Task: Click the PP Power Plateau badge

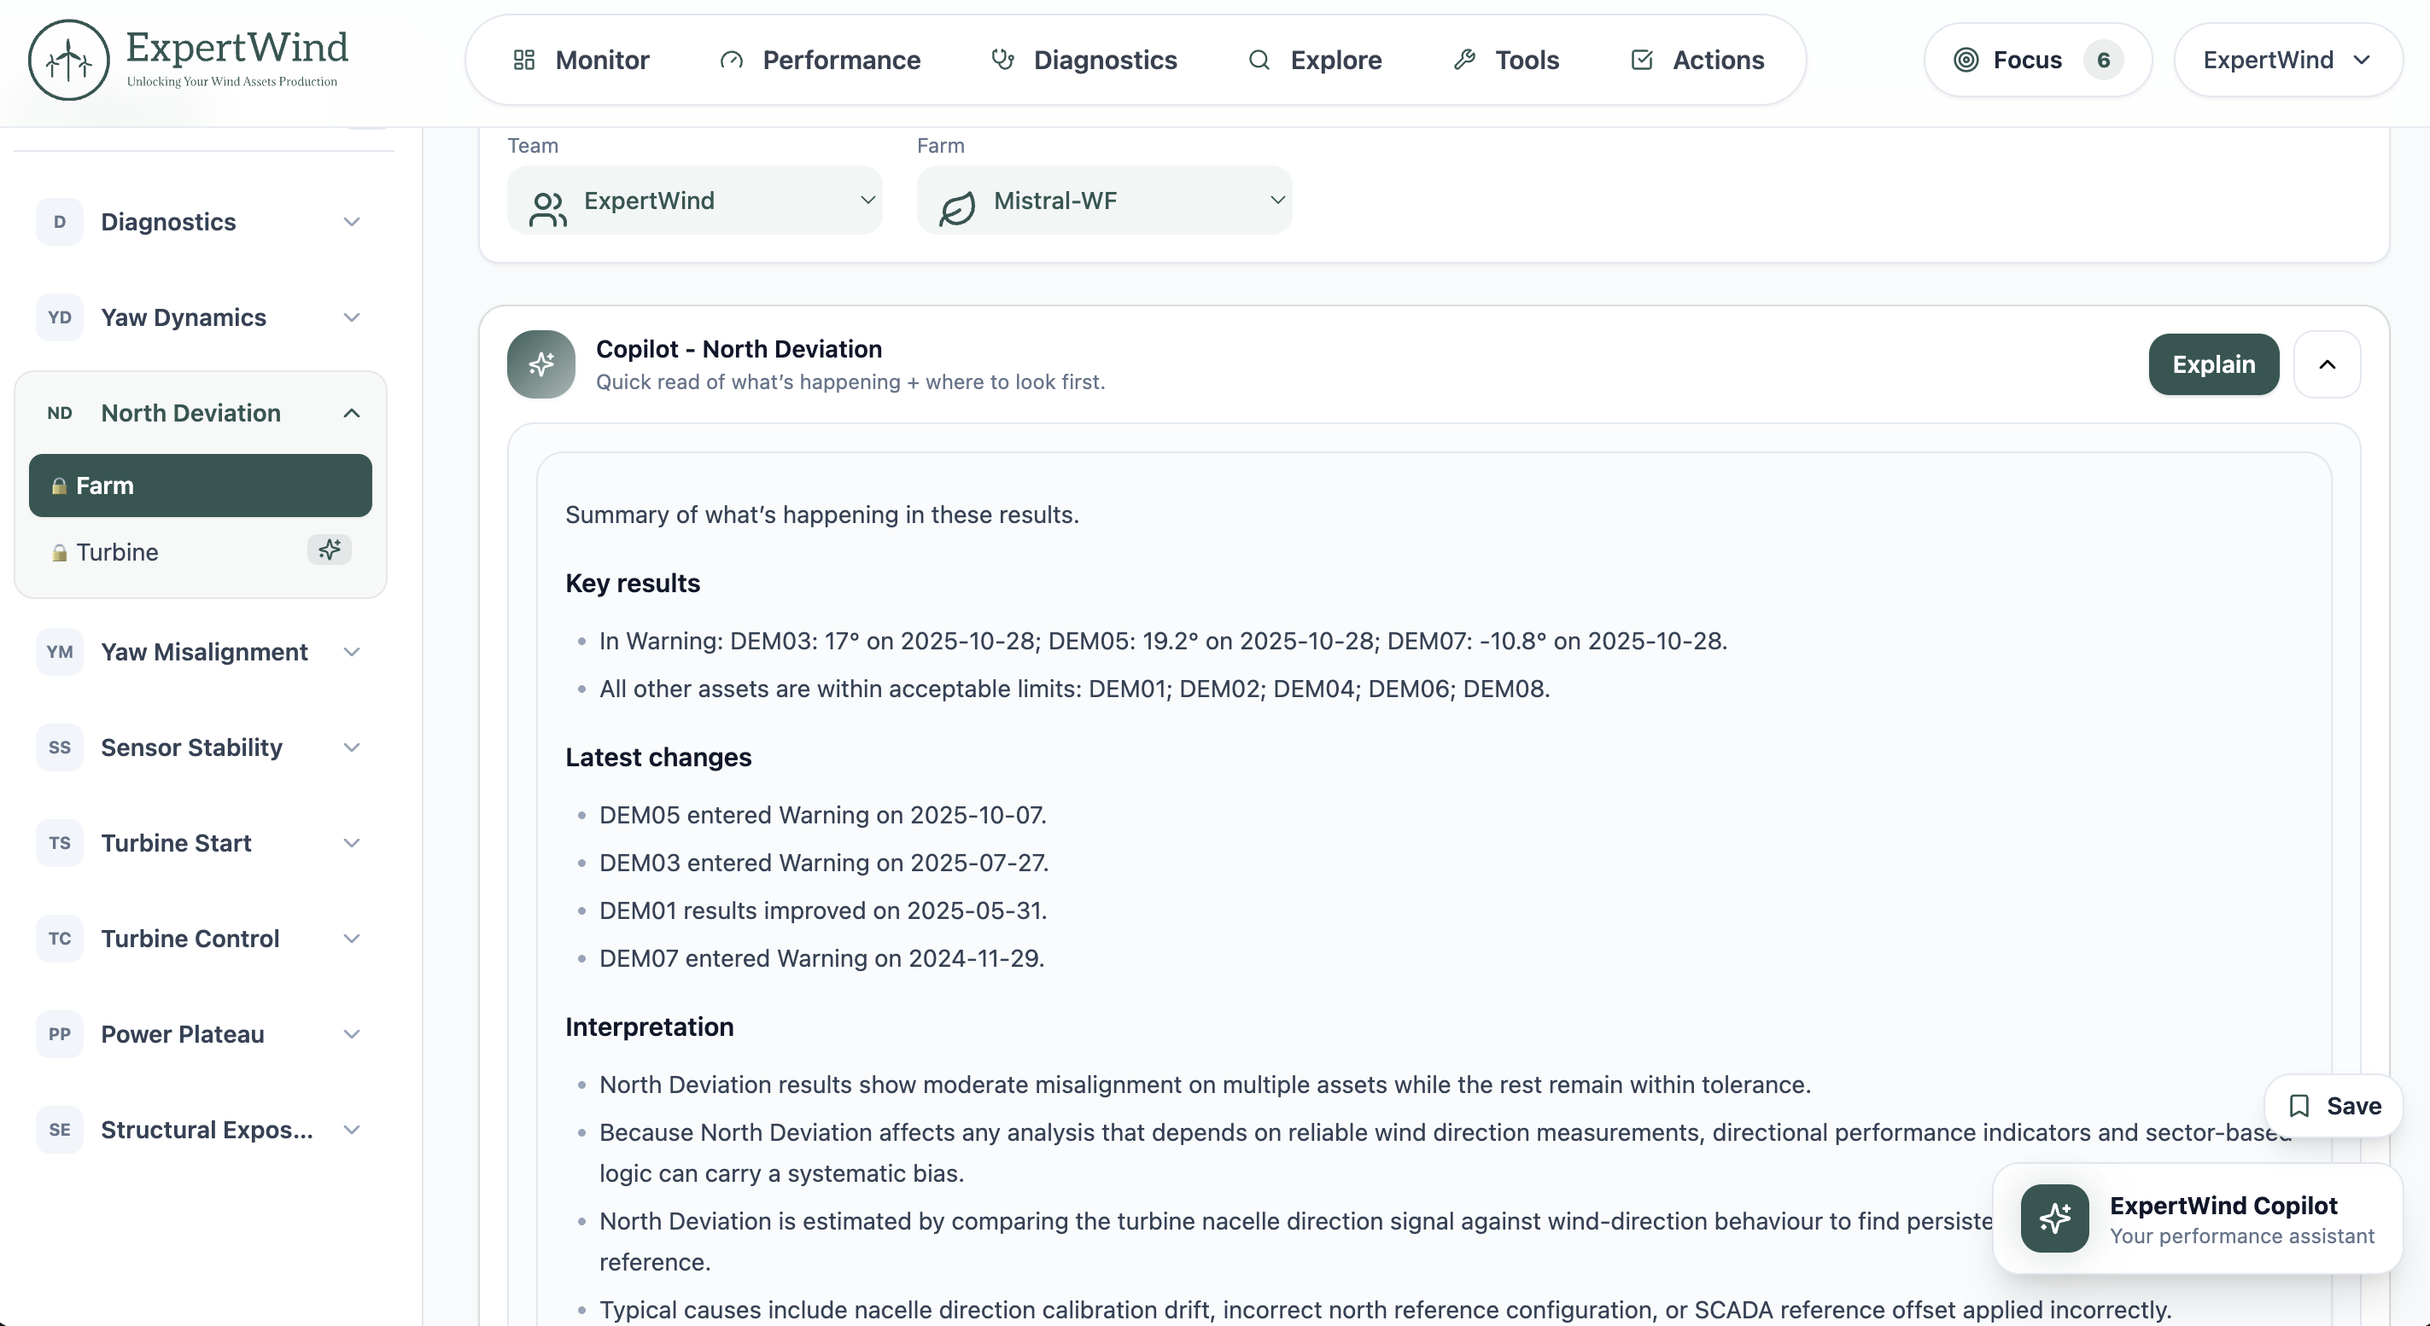Action: point(60,1034)
